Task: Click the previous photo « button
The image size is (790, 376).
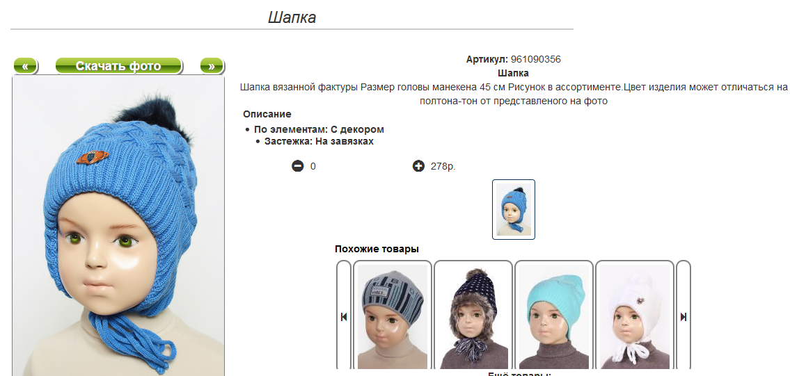Action: 26,66
